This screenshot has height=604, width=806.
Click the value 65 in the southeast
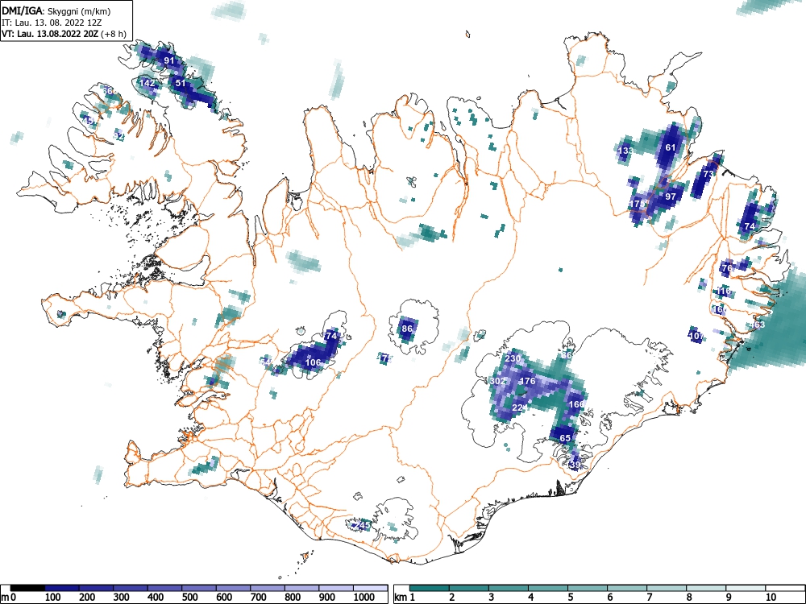[565, 438]
